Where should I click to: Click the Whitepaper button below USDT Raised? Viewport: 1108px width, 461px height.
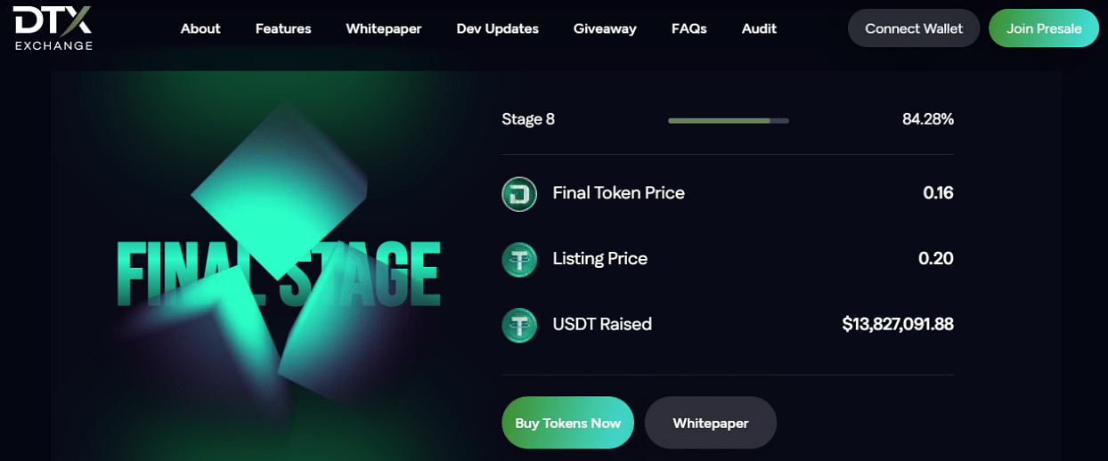click(x=711, y=423)
